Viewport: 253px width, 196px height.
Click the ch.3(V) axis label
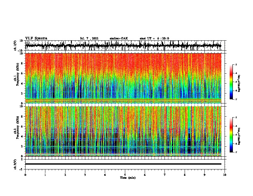(15, 165)
